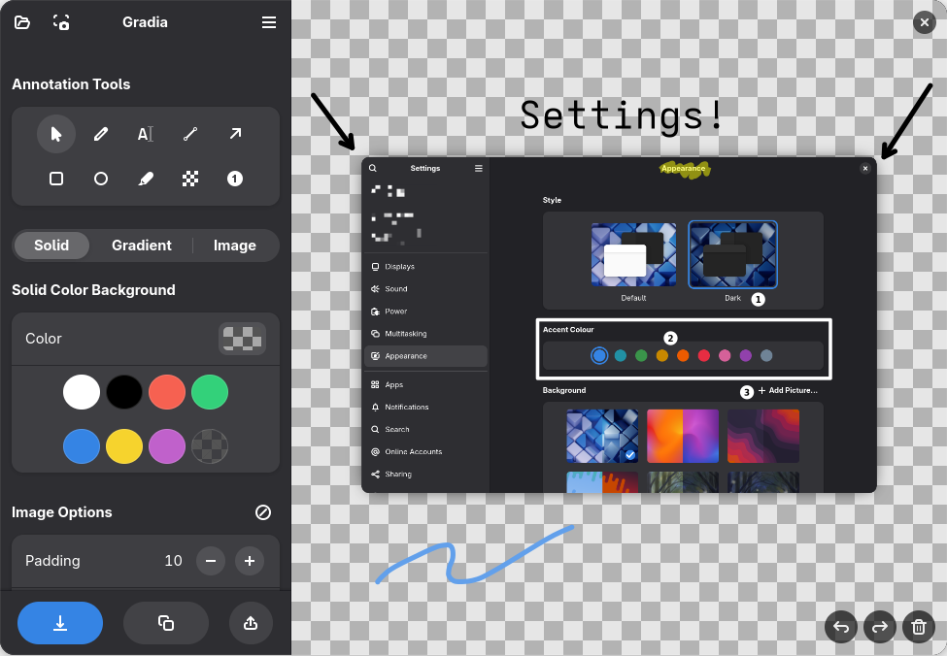Choose the blue background color

pyautogui.click(x=82, y=446)
